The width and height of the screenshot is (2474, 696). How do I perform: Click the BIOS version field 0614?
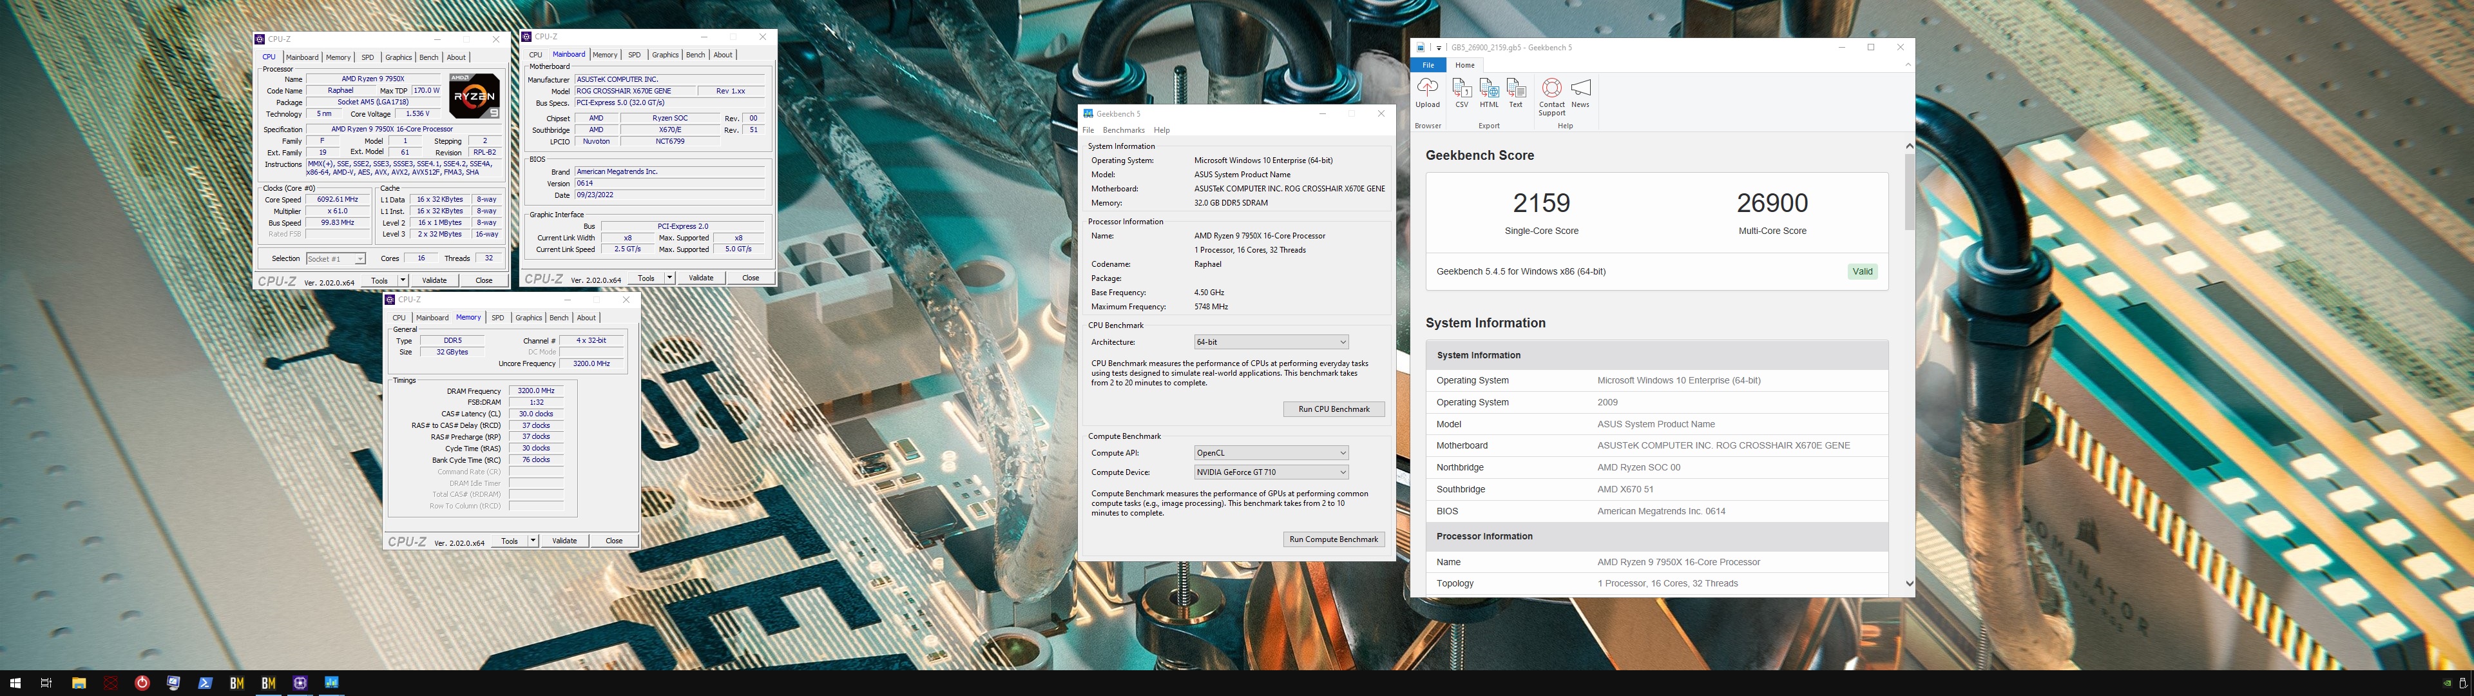669,184
